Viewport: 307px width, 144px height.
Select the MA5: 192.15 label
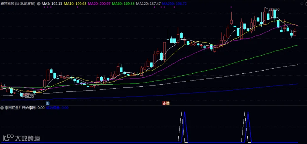point(52,3)
